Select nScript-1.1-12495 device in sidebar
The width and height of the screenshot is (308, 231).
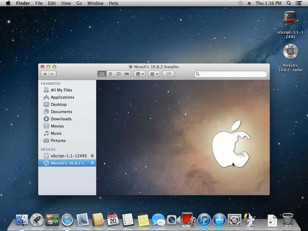click(67, 156)
